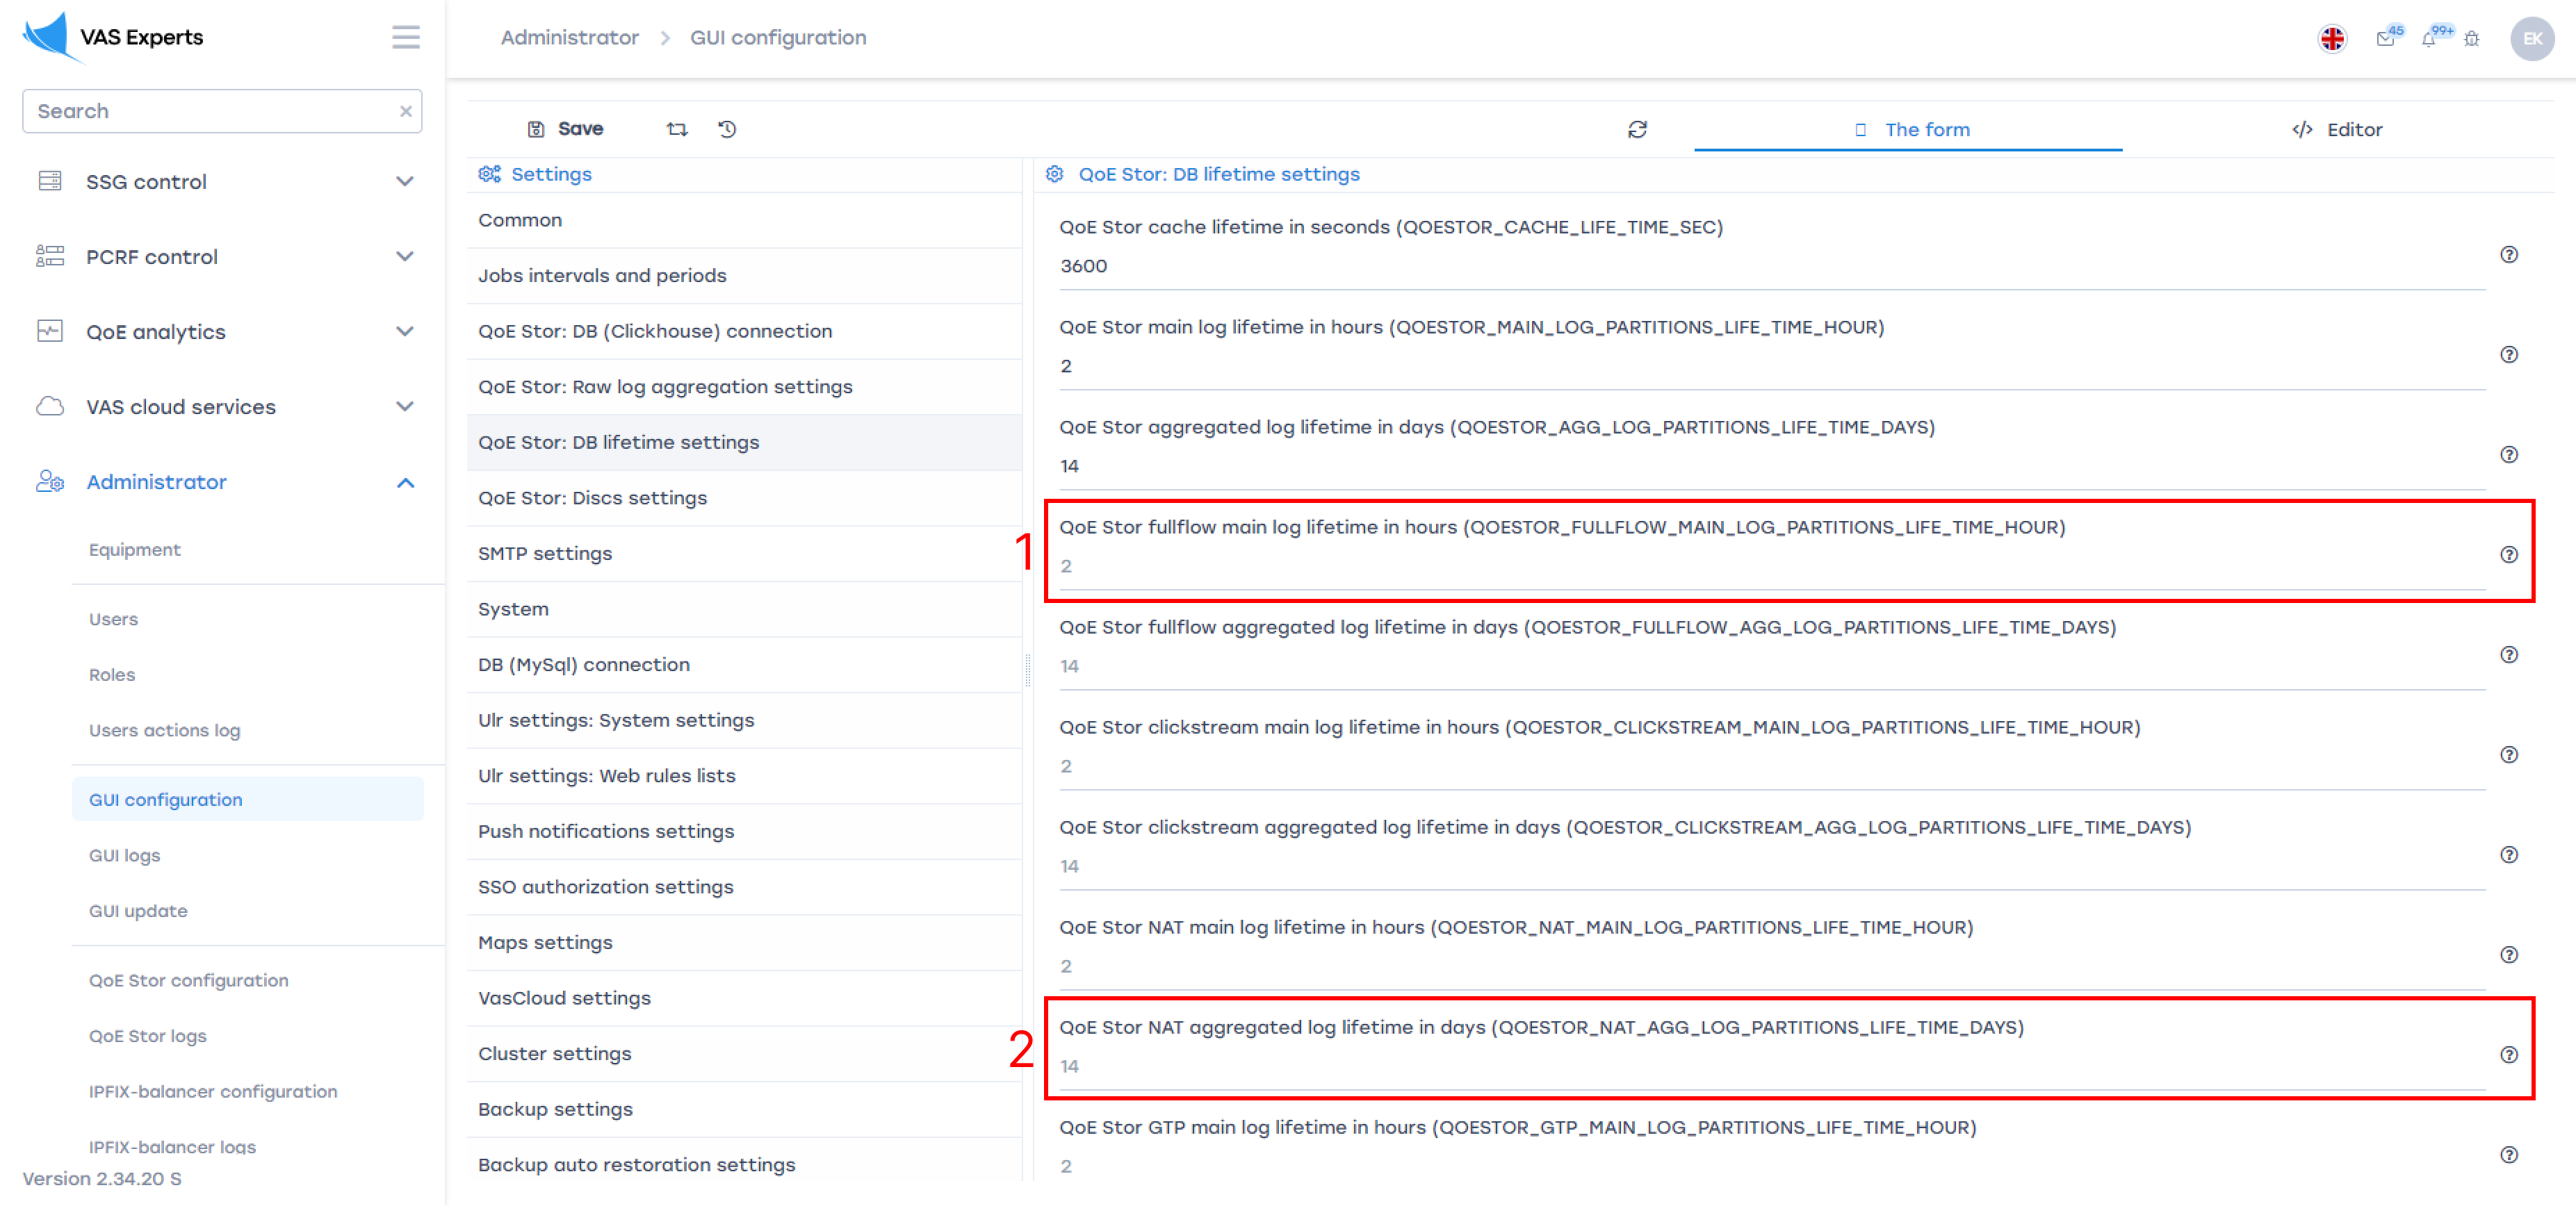Screen dimensions: 2576x1206
Task: Click the refresh icon near The form tab
Action: click(1637, 130)
